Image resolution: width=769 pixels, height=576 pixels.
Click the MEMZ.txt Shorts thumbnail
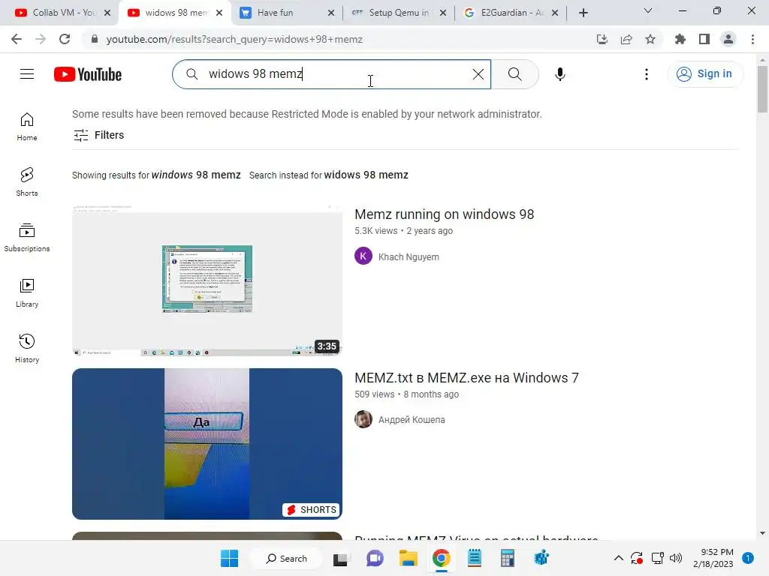click(207, 444)
